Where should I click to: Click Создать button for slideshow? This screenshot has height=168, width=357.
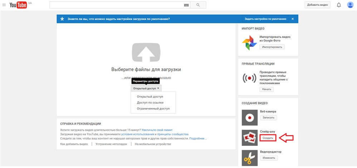(x=268, y=138)
